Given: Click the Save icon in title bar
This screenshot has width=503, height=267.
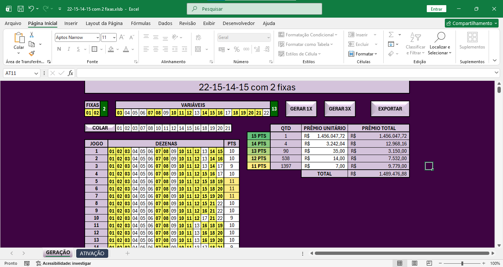Looking at the screenshot, I should tap(21, 9).
